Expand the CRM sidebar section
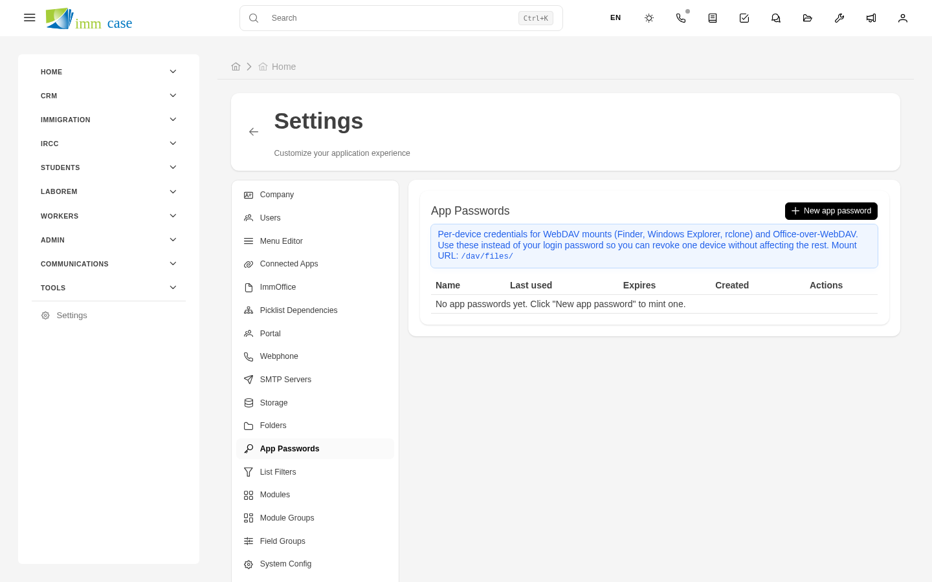 109,96
